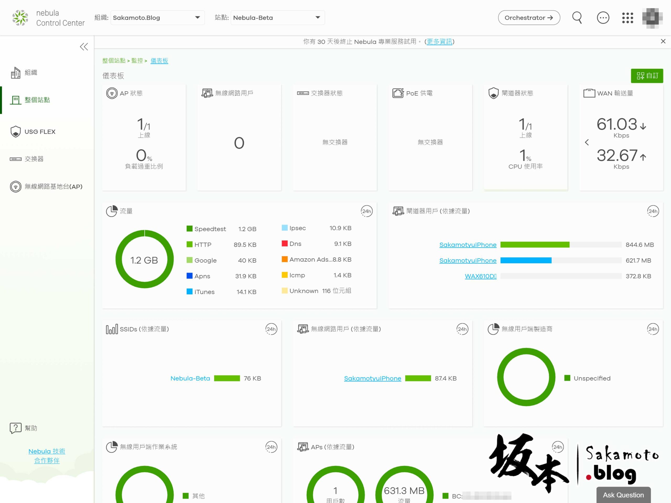The width and height of the screenshot is (671, 503).
Task: Select 交換器 in the sidebar
Action: (x=27, y=159)
